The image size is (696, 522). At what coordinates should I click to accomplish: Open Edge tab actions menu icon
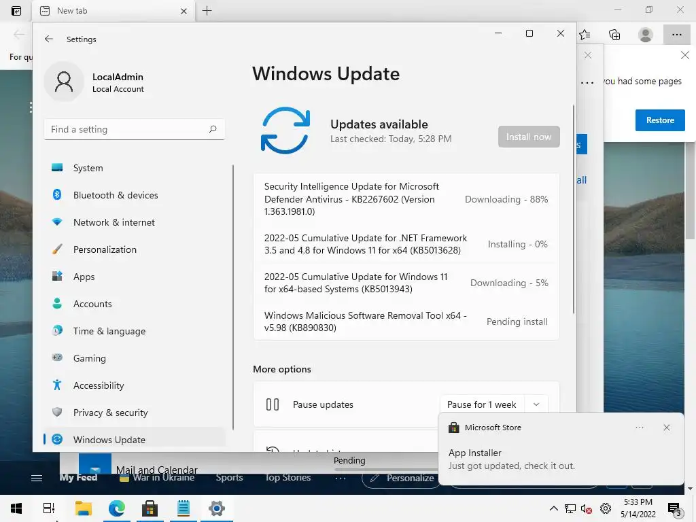(x=16, y=11)
